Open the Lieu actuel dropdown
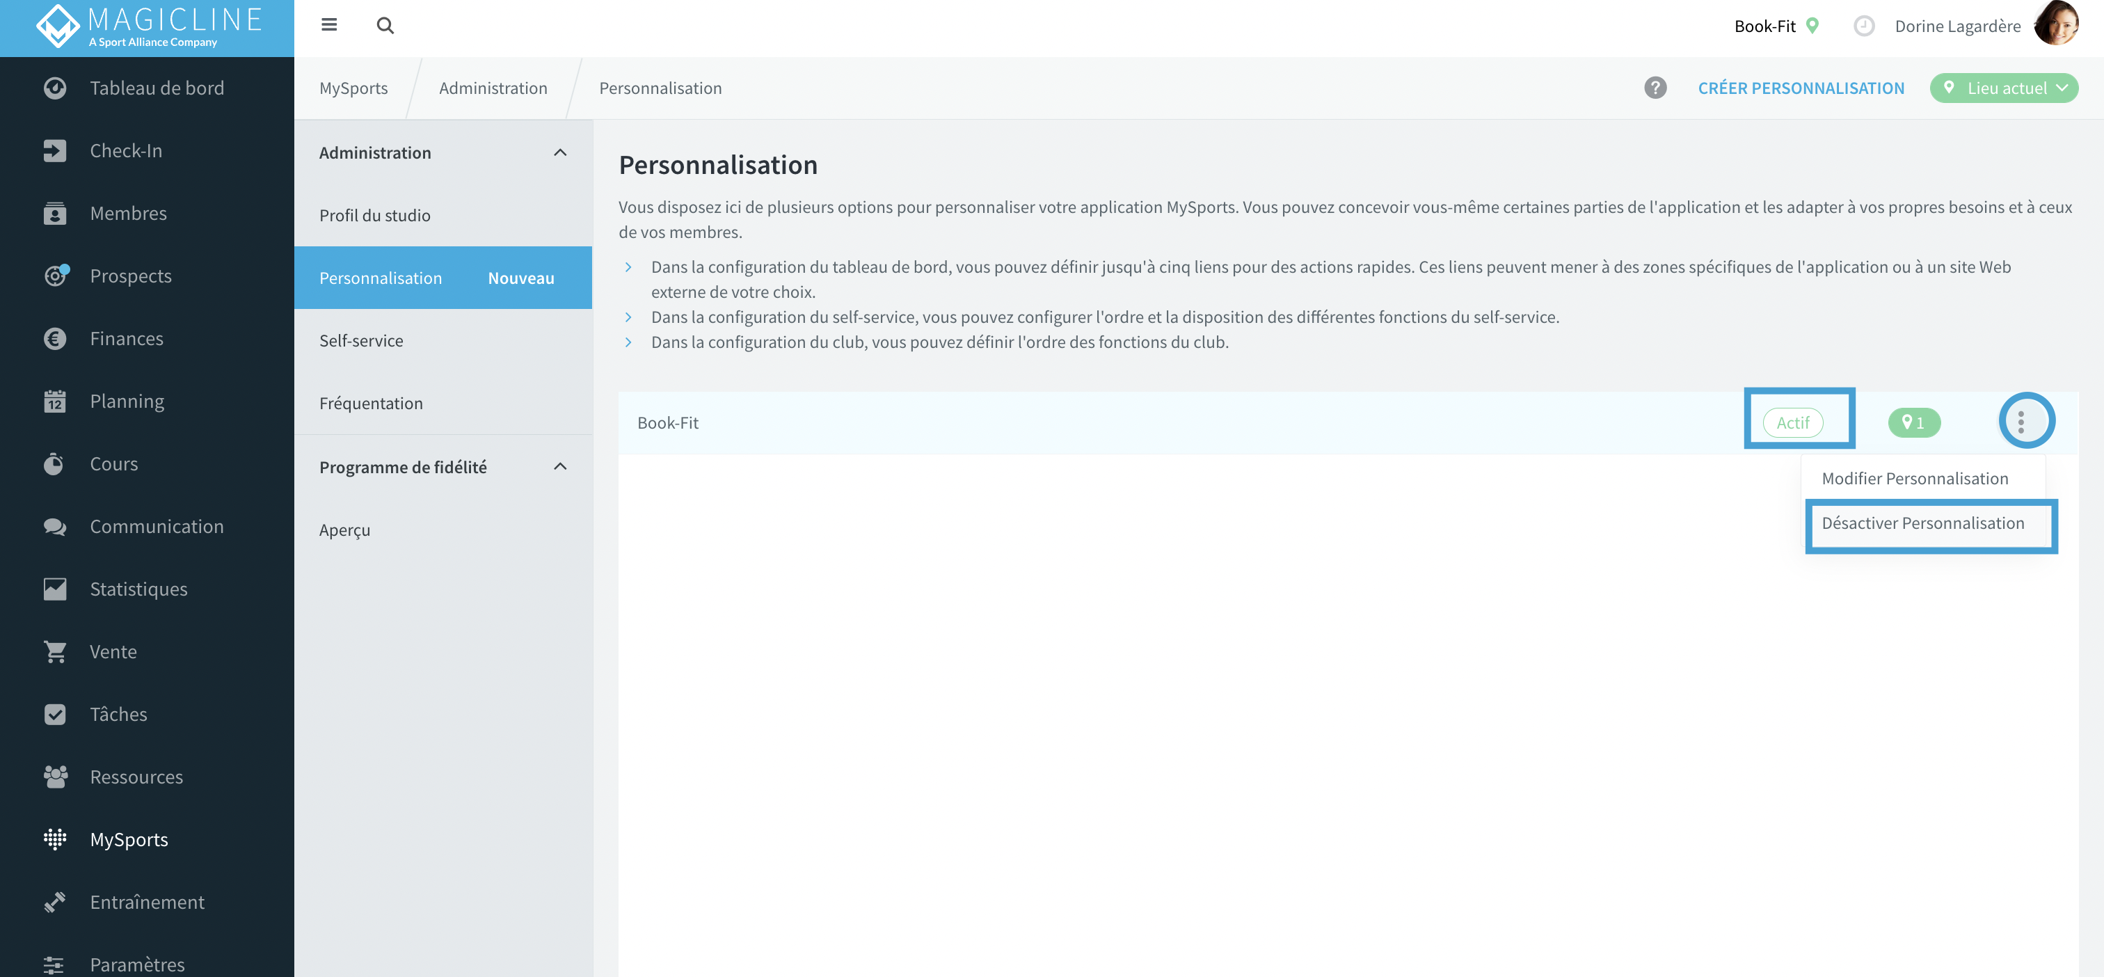Viewport: 2104px width, 977px height. click(x=2004, y=88)
